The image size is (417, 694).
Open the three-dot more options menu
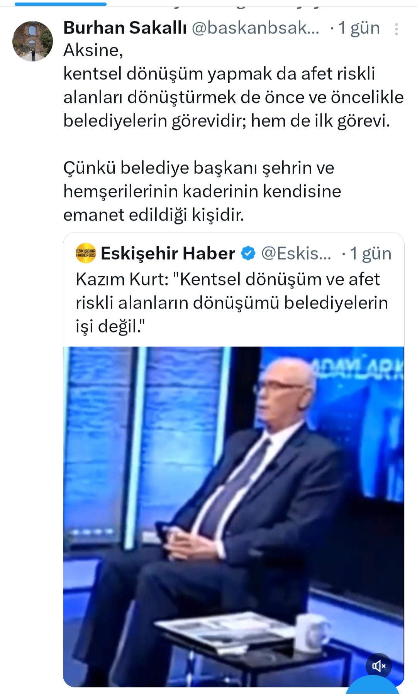tap(396, 29)
